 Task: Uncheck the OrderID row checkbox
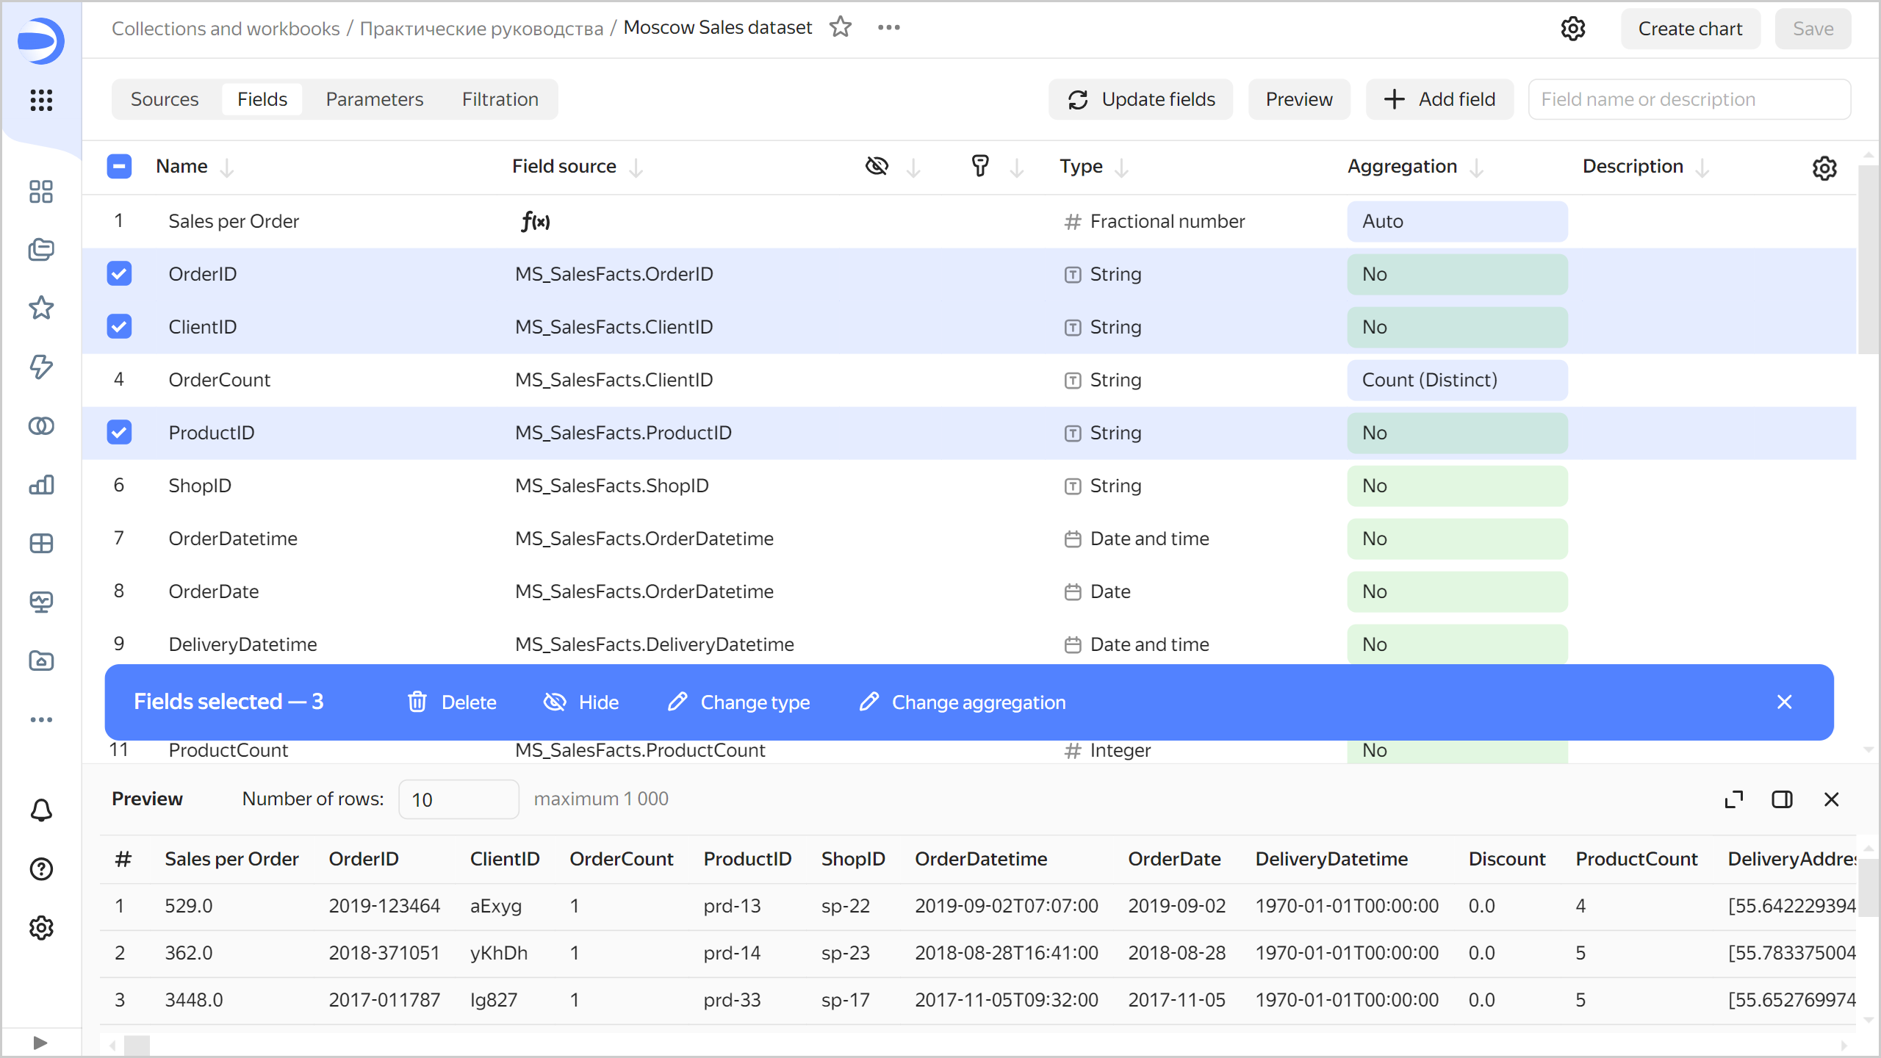click(x=119, y=273)
